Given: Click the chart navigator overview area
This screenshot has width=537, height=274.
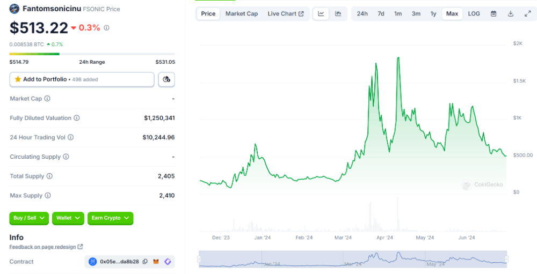Looking at the screenshot, I should [x=353, y=259].
